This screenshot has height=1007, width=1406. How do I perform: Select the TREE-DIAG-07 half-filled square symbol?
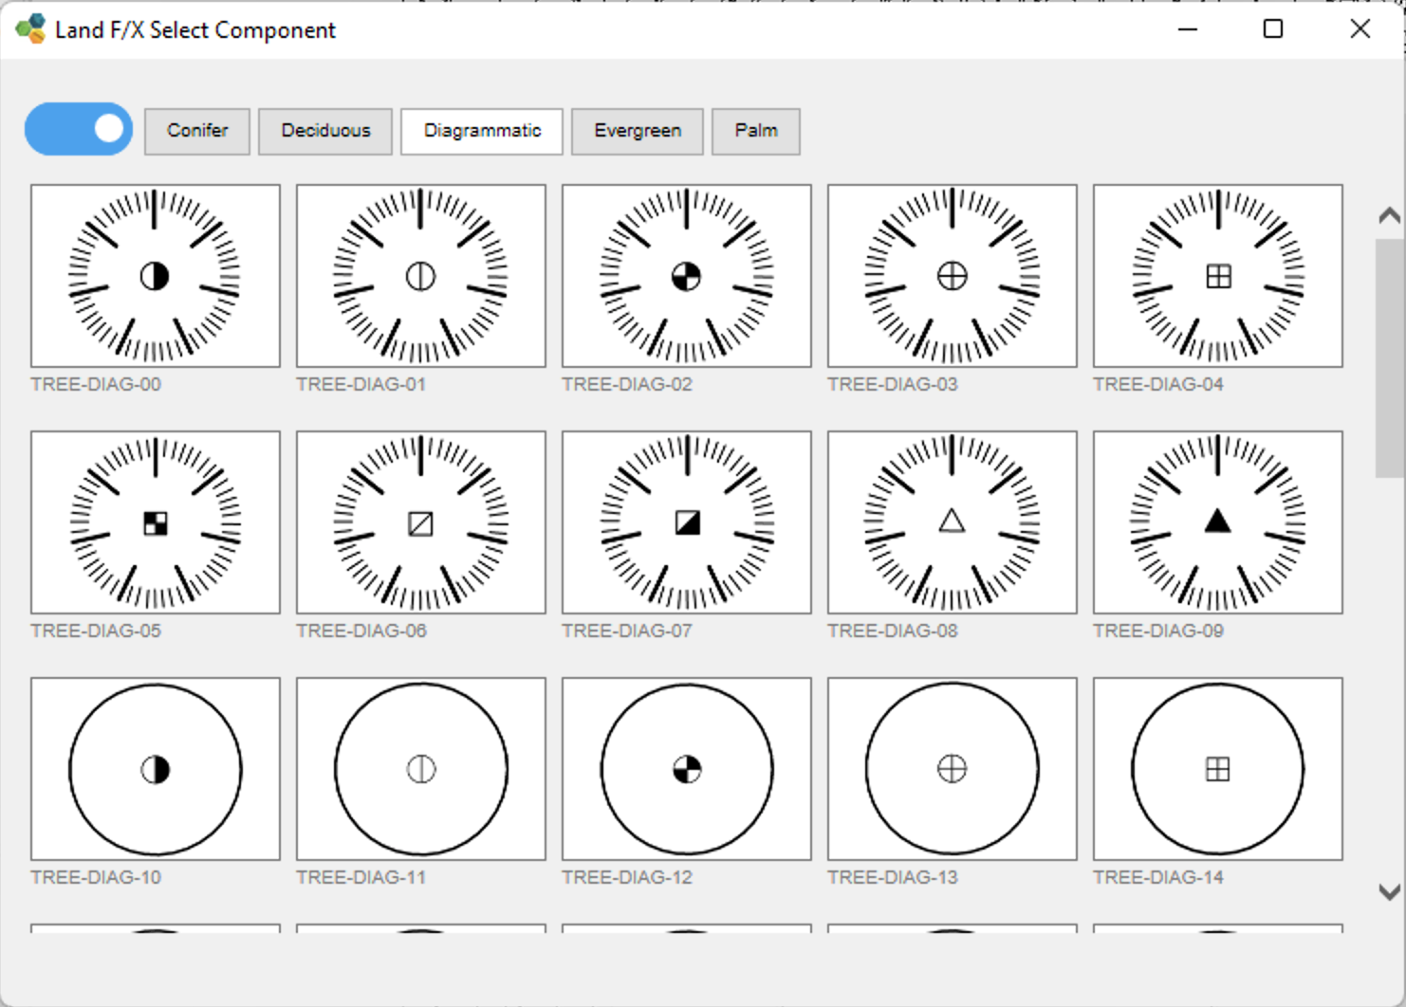tap(687, 522)
